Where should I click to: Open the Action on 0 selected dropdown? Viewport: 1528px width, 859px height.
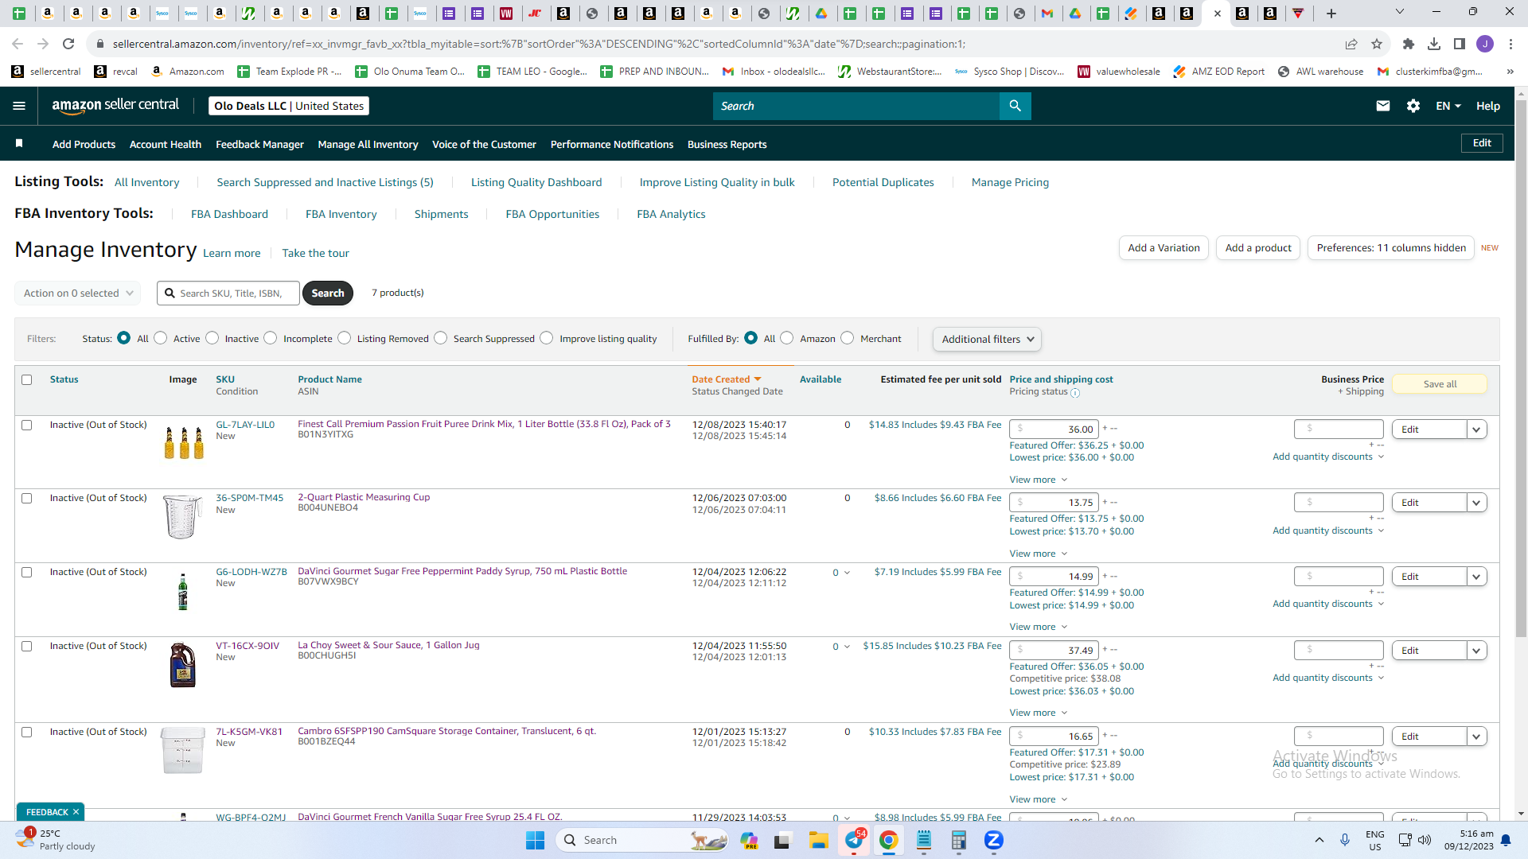78,293
